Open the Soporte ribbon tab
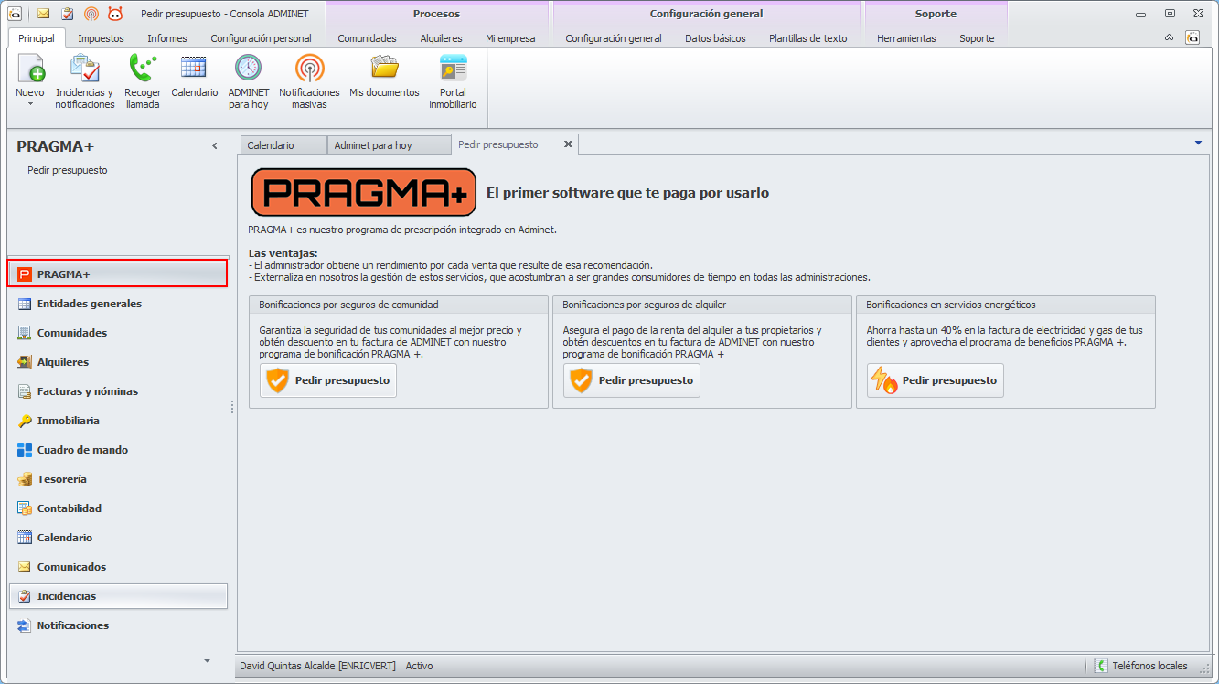The image size is (1219, 684). pos(977,38)
